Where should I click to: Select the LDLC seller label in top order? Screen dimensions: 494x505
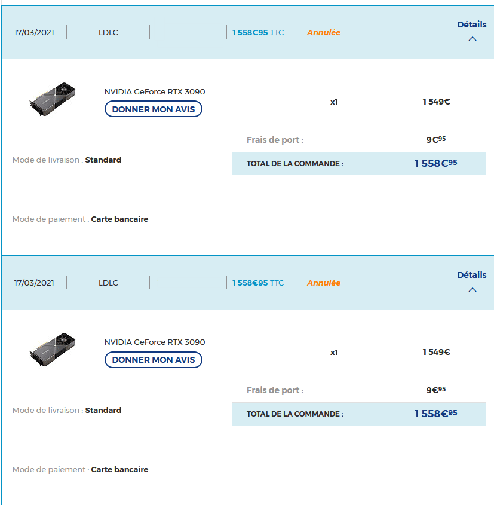point(108,33)
